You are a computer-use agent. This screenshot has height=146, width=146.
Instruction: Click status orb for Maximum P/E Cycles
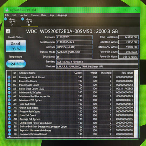(9, 100)
